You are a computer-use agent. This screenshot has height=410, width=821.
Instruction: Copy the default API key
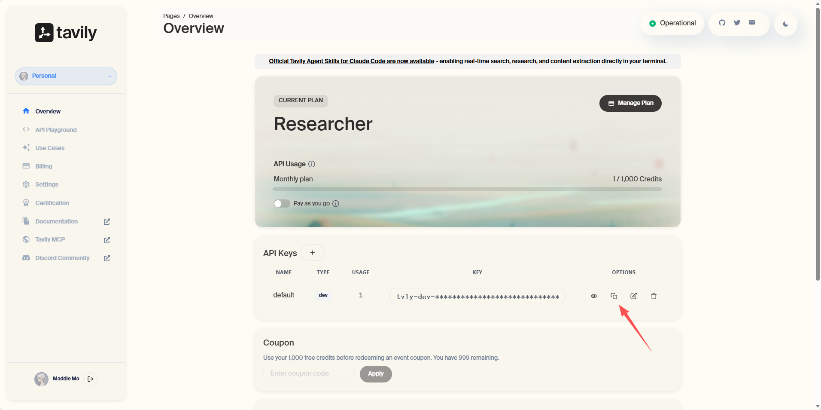[x=614, y=296]
